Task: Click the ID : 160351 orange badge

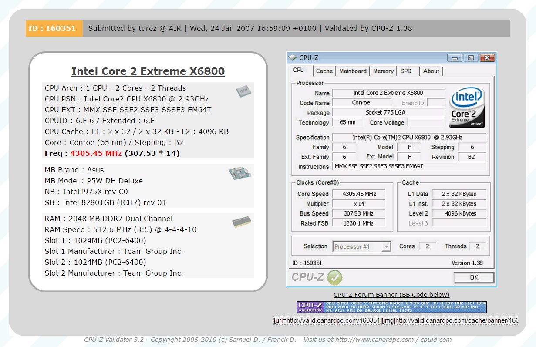Action: tap(54, 29)
